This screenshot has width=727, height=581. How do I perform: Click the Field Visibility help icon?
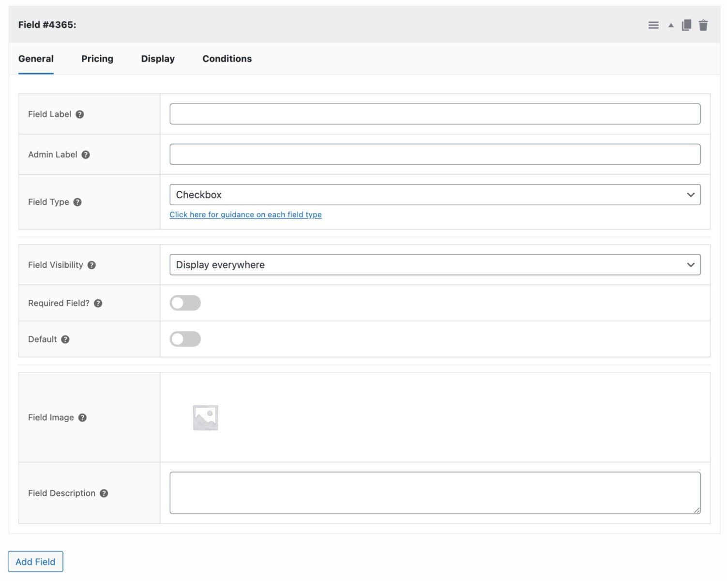tap(92, 265)
